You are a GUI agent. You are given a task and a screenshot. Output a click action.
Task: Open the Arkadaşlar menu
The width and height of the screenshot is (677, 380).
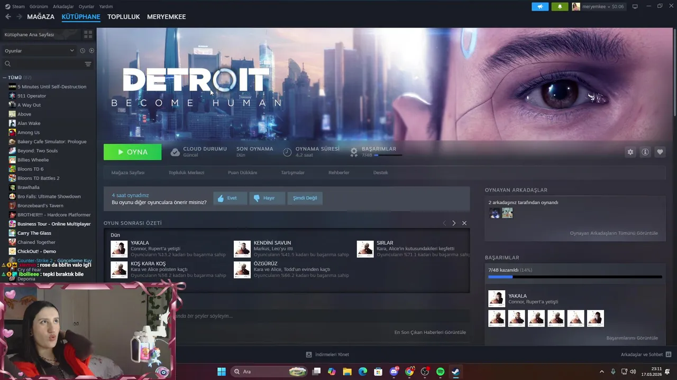[x=63, y=6]
